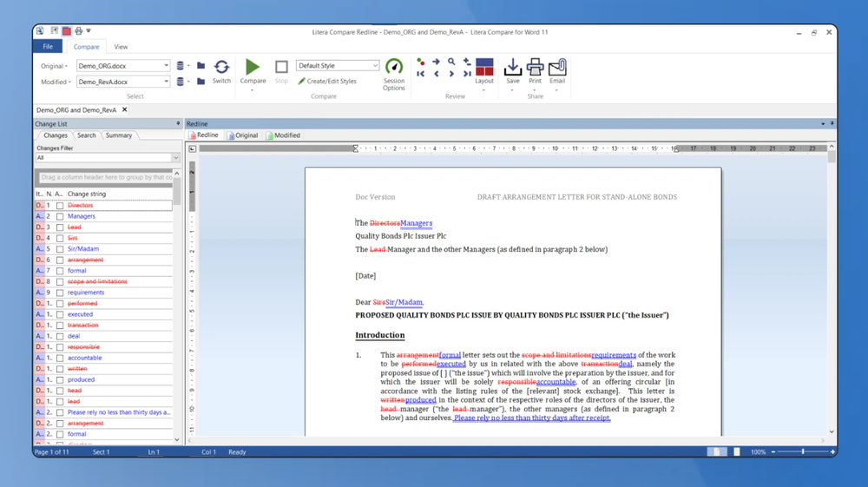This screenshot has width=868, height=487.
Task: Check the box for change 1 Directors
Action: click(60, 206)
